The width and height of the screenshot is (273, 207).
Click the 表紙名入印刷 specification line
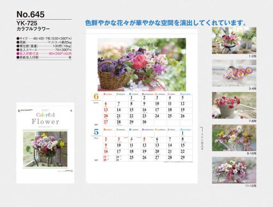[x=44, y=58]
